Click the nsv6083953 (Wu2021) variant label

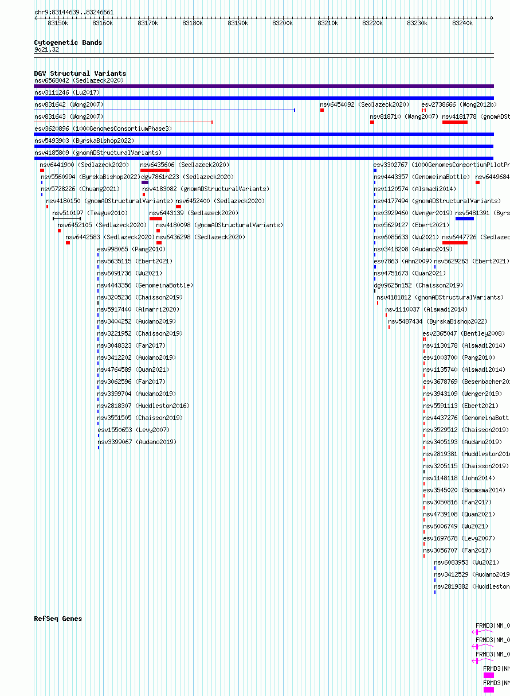(x=466, y=563)
